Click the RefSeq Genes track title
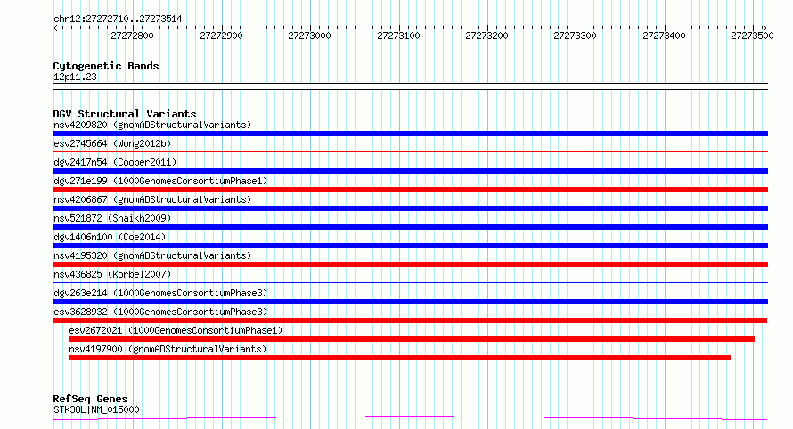Screen dimensions: 793x429 (90, 399)
